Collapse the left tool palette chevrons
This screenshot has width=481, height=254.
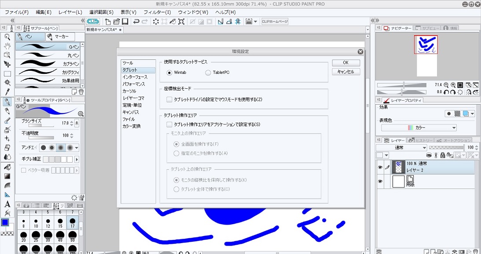click(12, 20)
